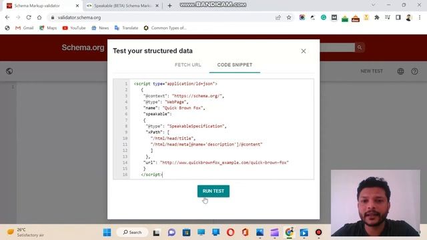The width and height of the screenshot is (427, 240).
Task: Close the Schema Markup validator tab
Action: (x=77, y=5)
